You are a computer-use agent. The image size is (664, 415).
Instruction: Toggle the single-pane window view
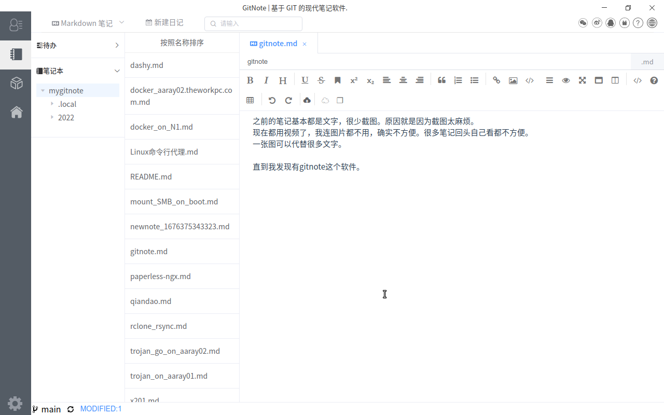click(x=599, y=80)
